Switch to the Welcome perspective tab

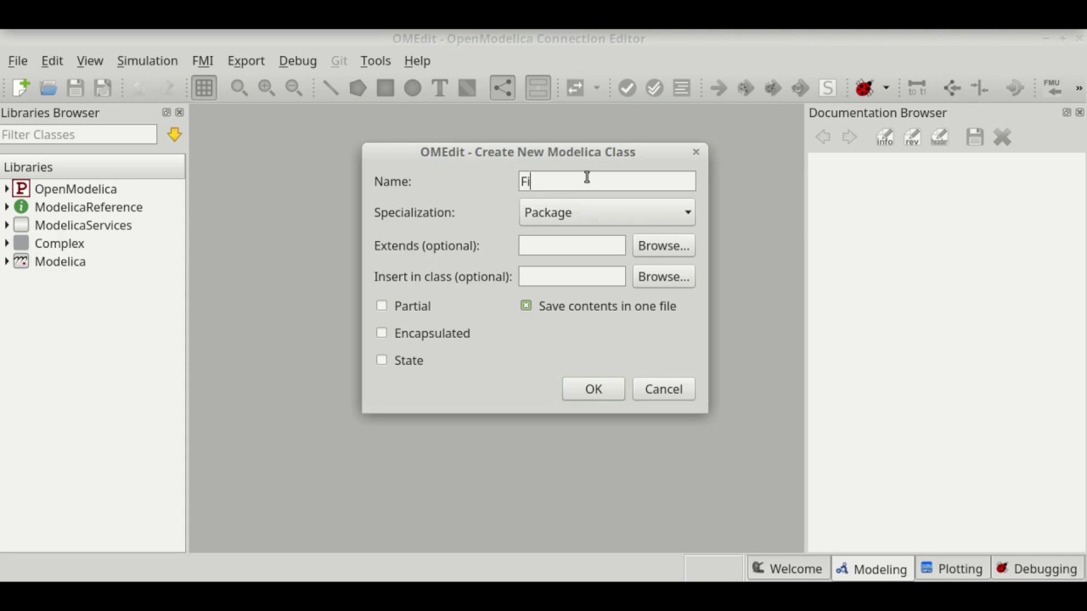point(787,569)
